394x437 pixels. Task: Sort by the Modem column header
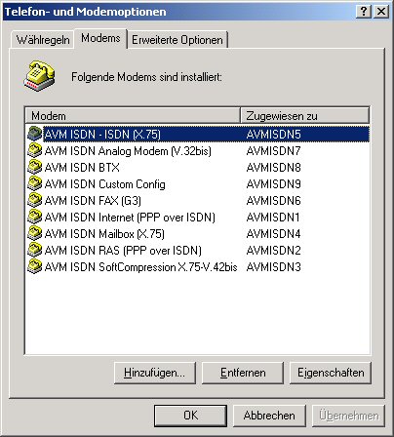133,116
